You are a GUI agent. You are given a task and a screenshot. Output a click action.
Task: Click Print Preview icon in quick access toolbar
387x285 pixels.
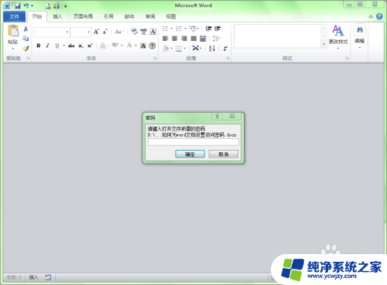[48, 6]
